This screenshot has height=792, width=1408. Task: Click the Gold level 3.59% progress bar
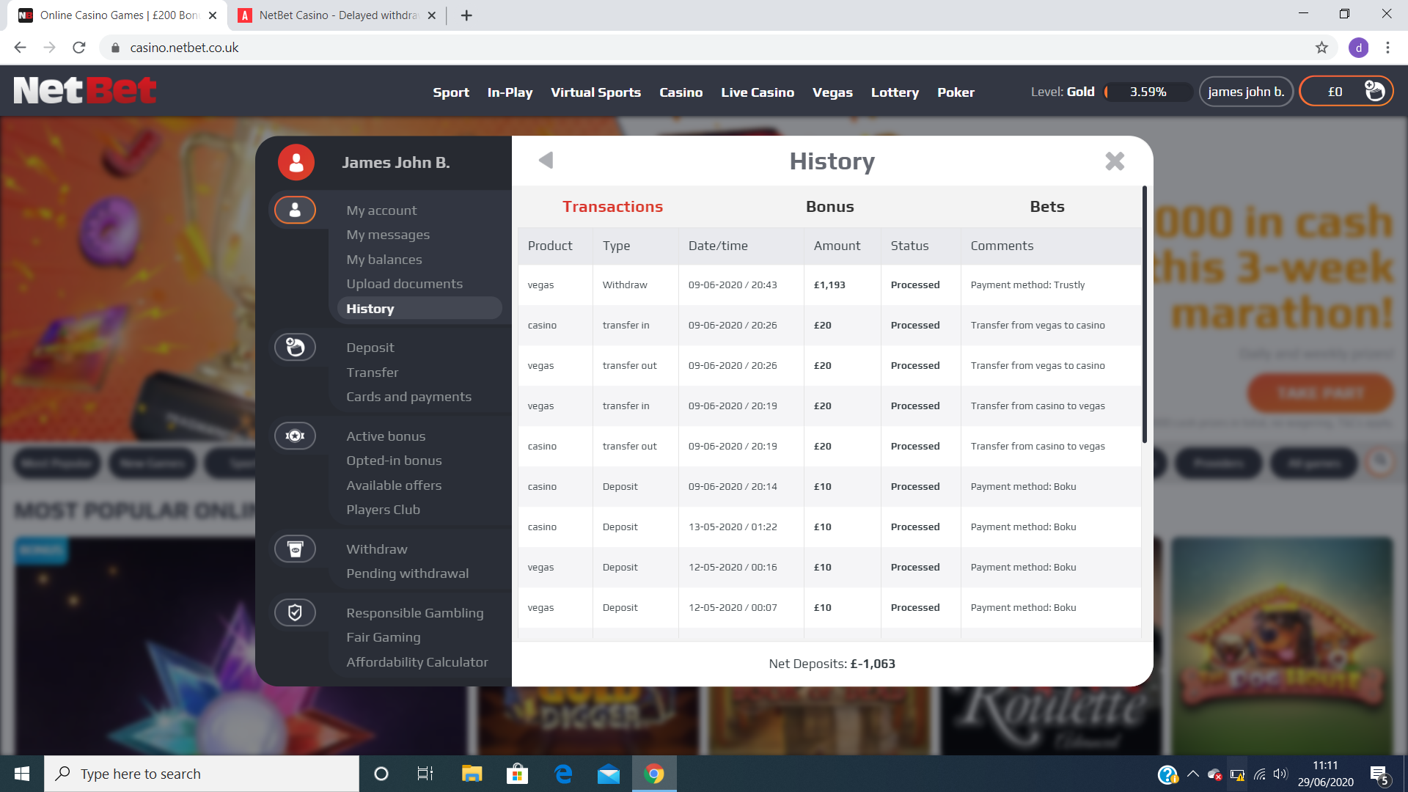click(x=1148, y=92)
